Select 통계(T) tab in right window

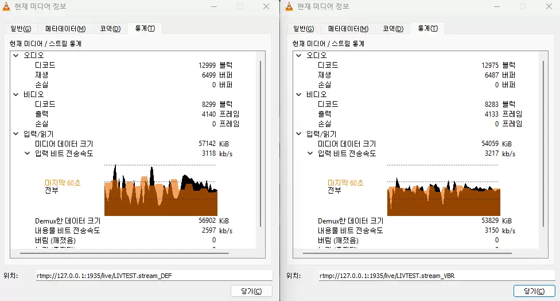coord(428,28)
